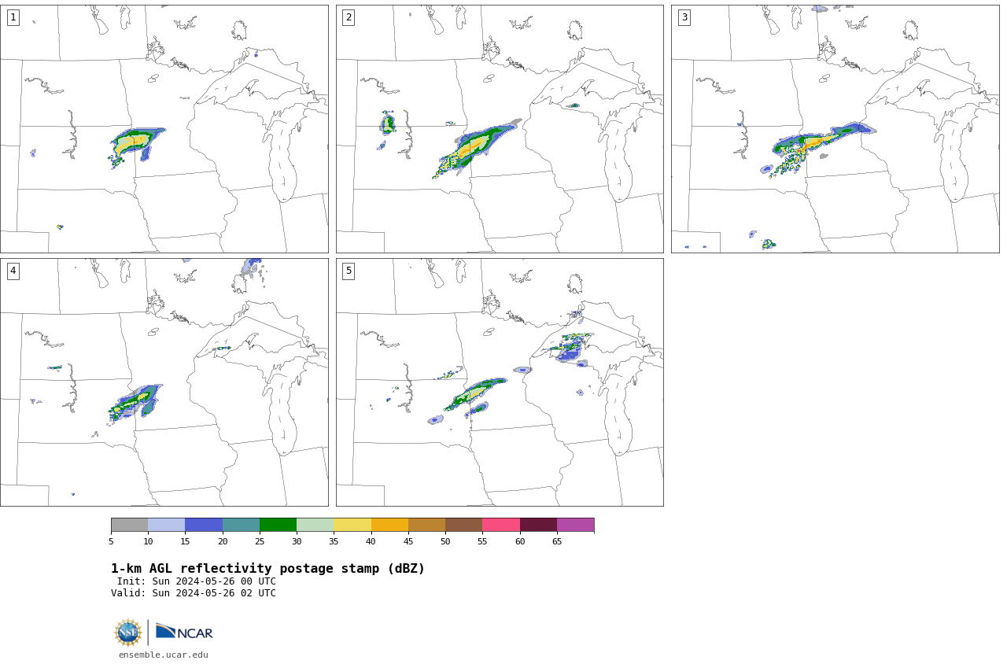This screenshot has height=664, width=1007.
Task: Click the colorbar label 5
Action: 111,541
